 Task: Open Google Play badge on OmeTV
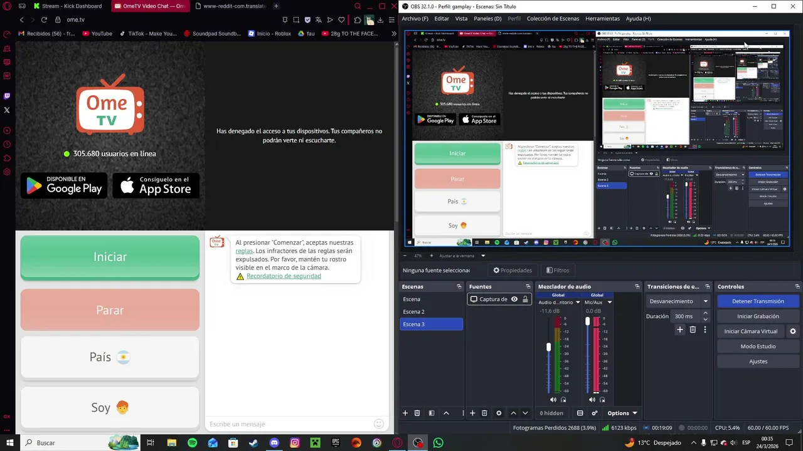(64, 185)
